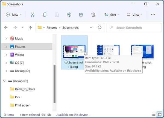Click Pictures in the address breadcrumb

(x=52, y=28)
